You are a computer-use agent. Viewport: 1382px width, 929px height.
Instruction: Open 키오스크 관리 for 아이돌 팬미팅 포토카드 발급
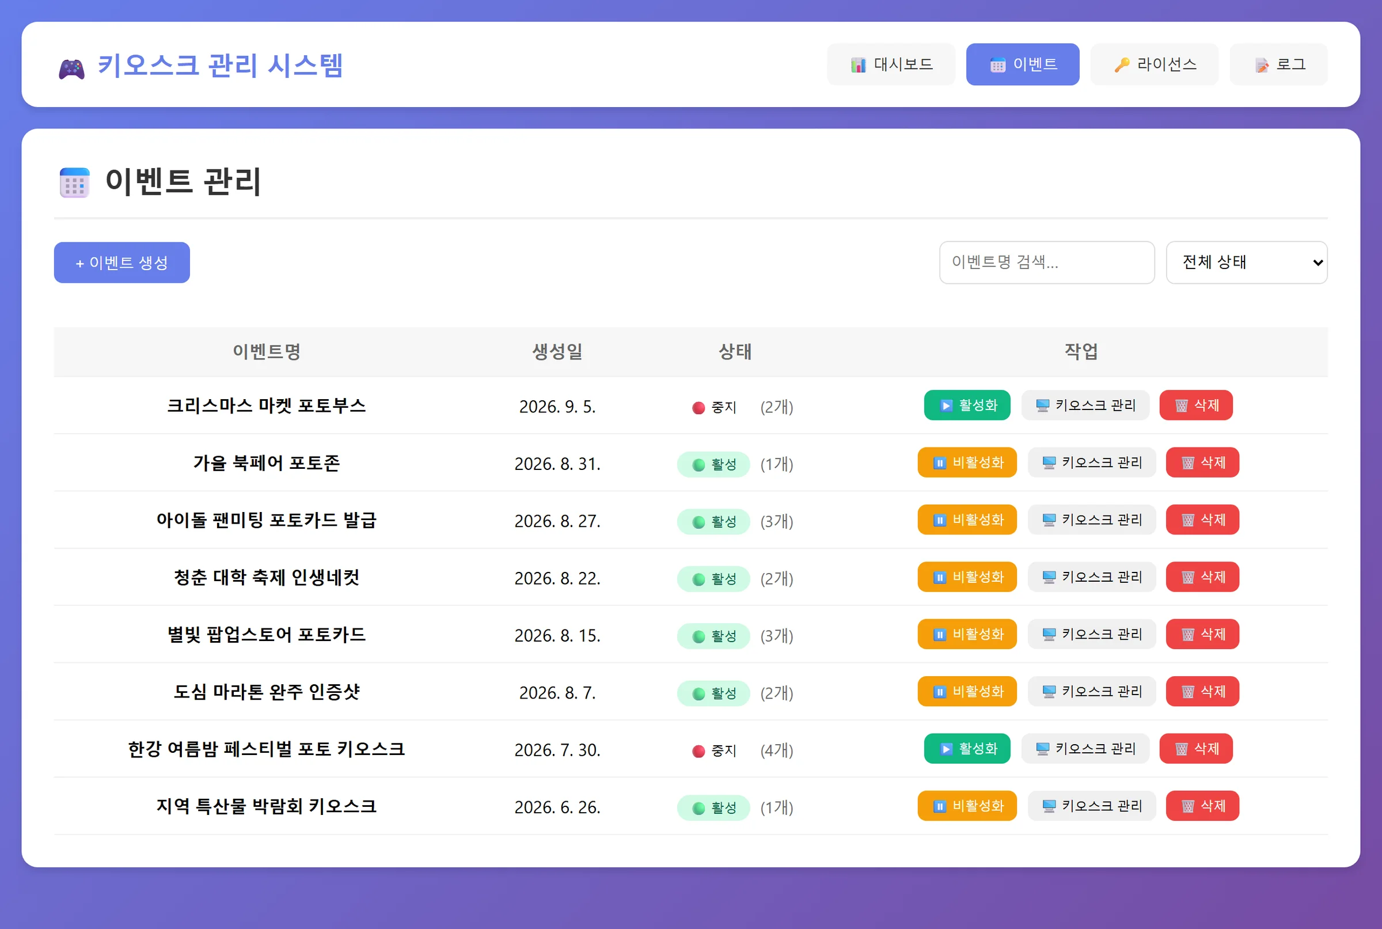[1092, 520]
